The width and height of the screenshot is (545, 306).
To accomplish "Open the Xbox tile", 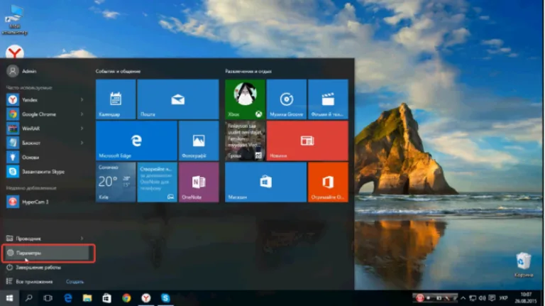I will (245, 99).
